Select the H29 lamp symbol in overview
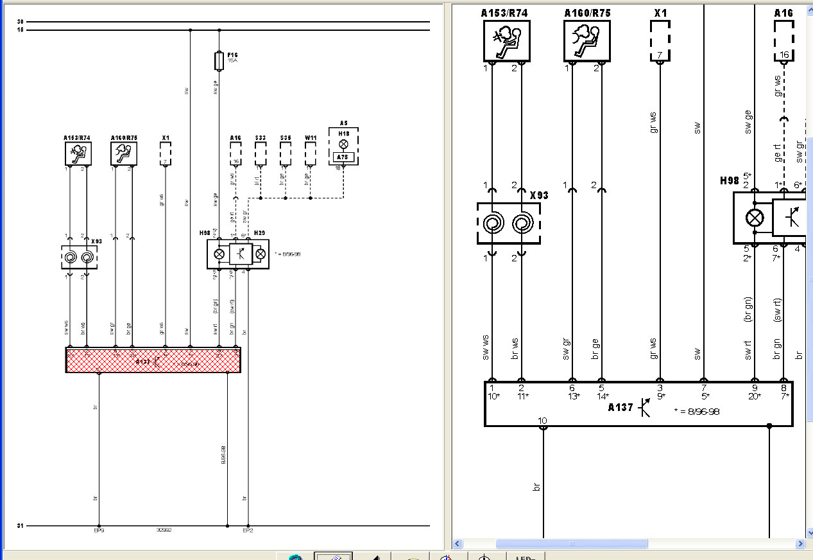This screenshot has height=560, width=813. tap(261, 254)
